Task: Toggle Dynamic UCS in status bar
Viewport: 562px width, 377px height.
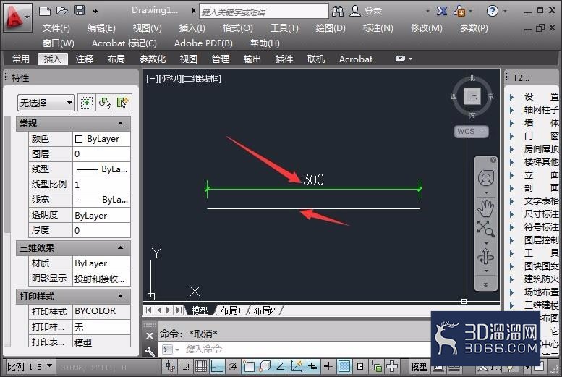Action: point(297,366)
